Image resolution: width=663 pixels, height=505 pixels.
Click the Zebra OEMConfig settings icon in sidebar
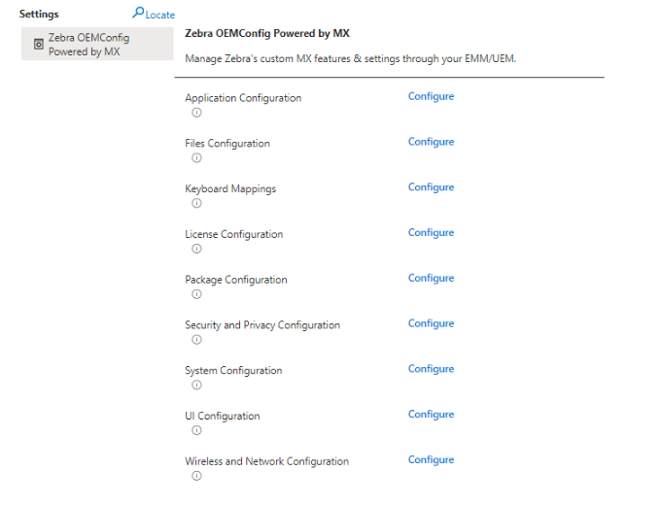point(39,44)
